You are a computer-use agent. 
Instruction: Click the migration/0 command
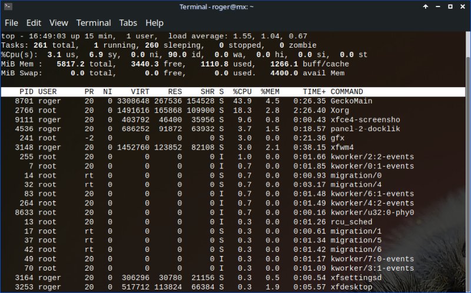point(356,175)
